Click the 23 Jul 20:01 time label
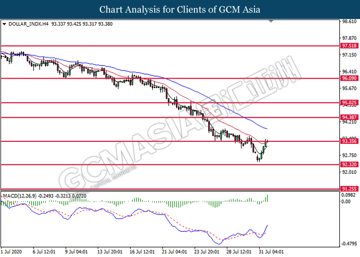The image size is (360, 257). [207, 252]
